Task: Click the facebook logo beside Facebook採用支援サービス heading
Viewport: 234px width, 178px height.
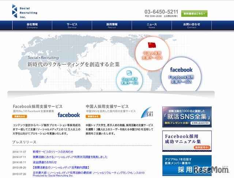Action: (x=69, y=115)
